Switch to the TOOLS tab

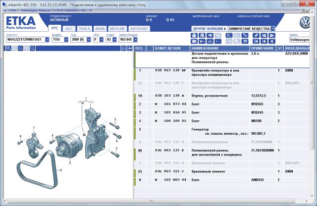(84, 29)
